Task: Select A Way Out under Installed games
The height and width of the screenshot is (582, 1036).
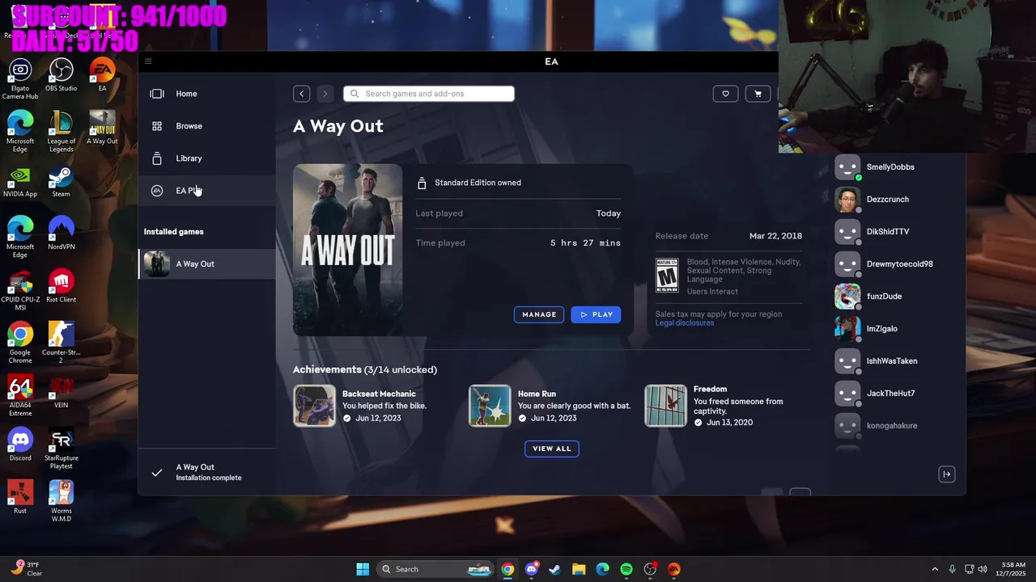Action: point(207,264)
